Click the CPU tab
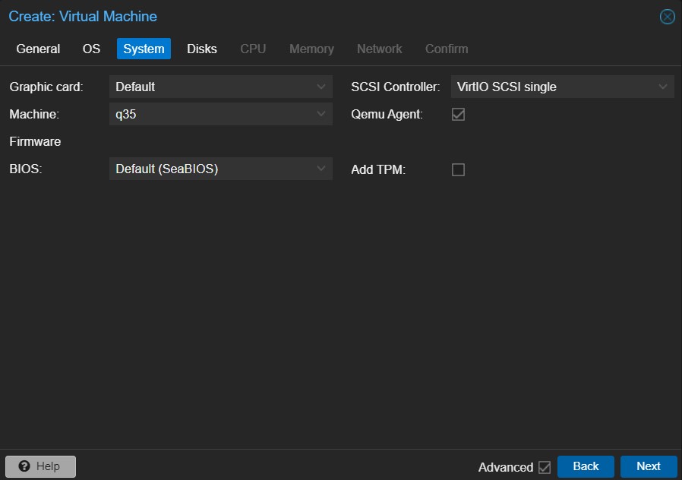Image resolution: width=682 pixels, height=480 pixels. (253, 49)
